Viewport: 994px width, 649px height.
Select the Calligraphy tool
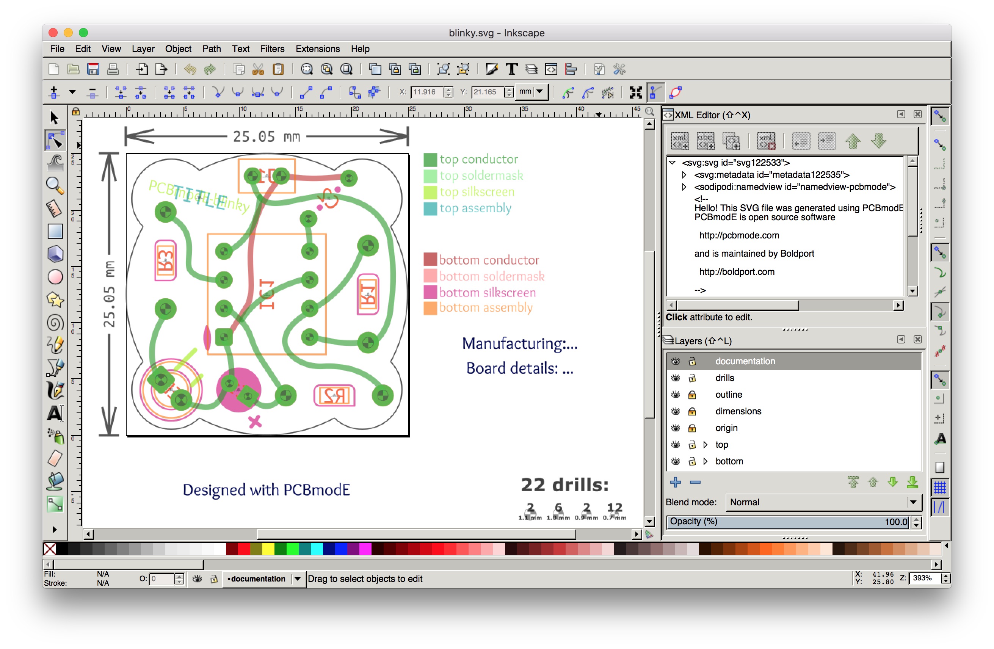(x=55, y=390)
